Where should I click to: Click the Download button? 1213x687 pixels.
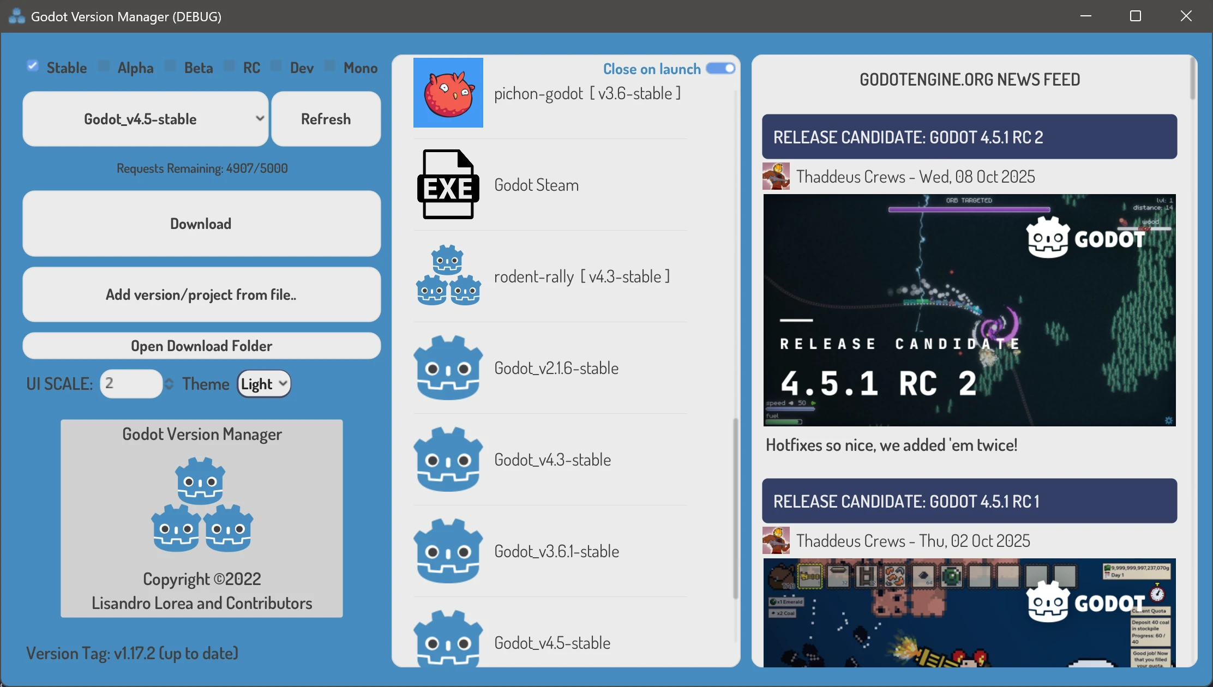click(202, 224)
